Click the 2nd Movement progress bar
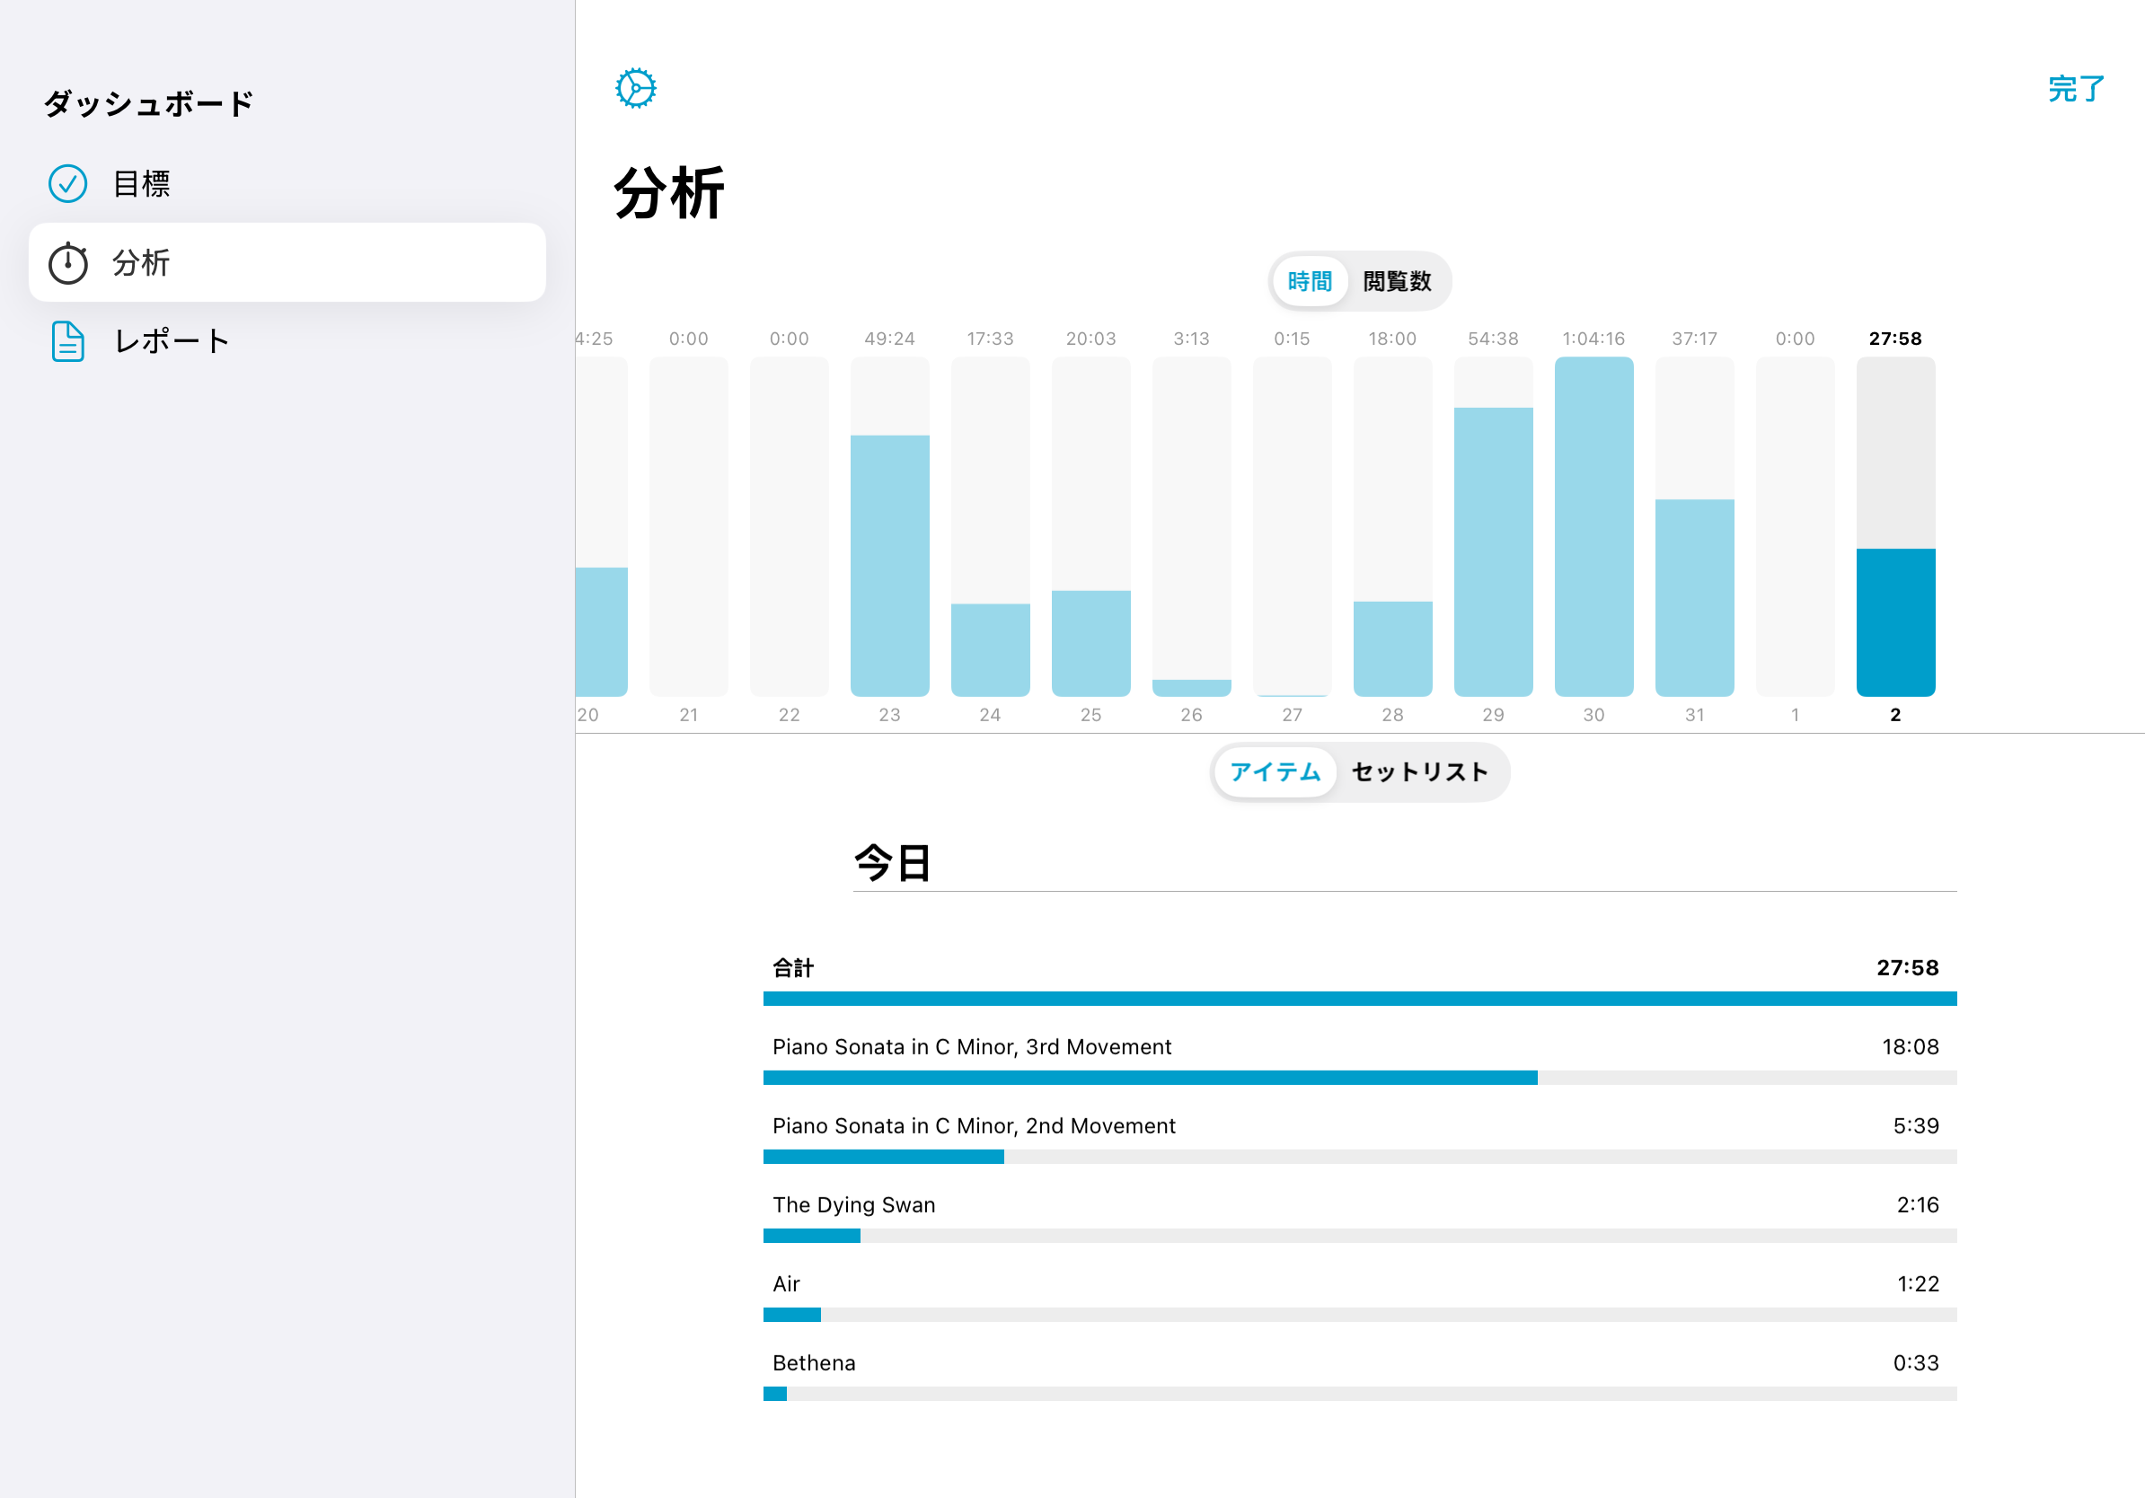 click(1359, 1157)
